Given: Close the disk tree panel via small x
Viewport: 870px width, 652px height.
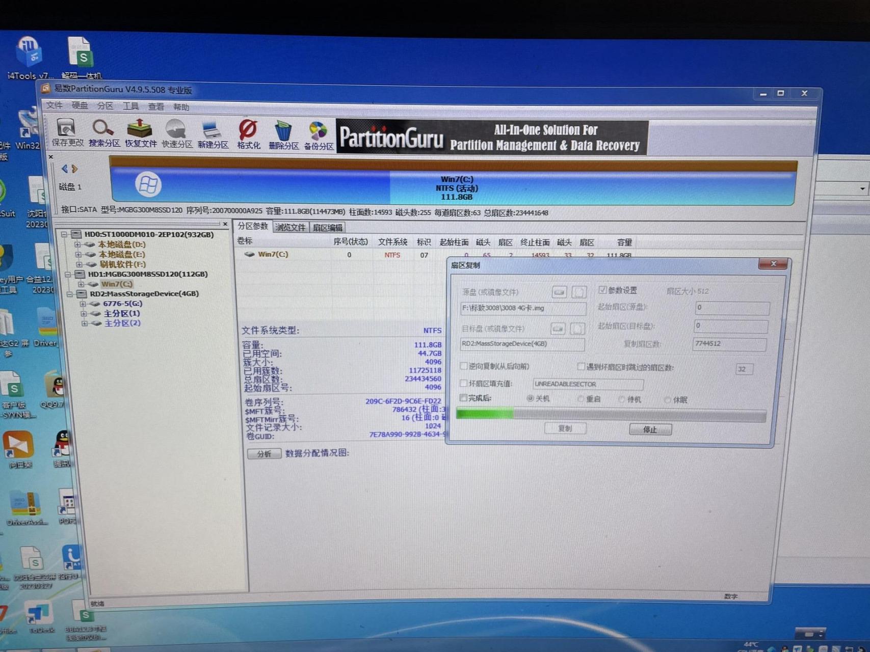Looking at the screenshot, I should (225, 224).
